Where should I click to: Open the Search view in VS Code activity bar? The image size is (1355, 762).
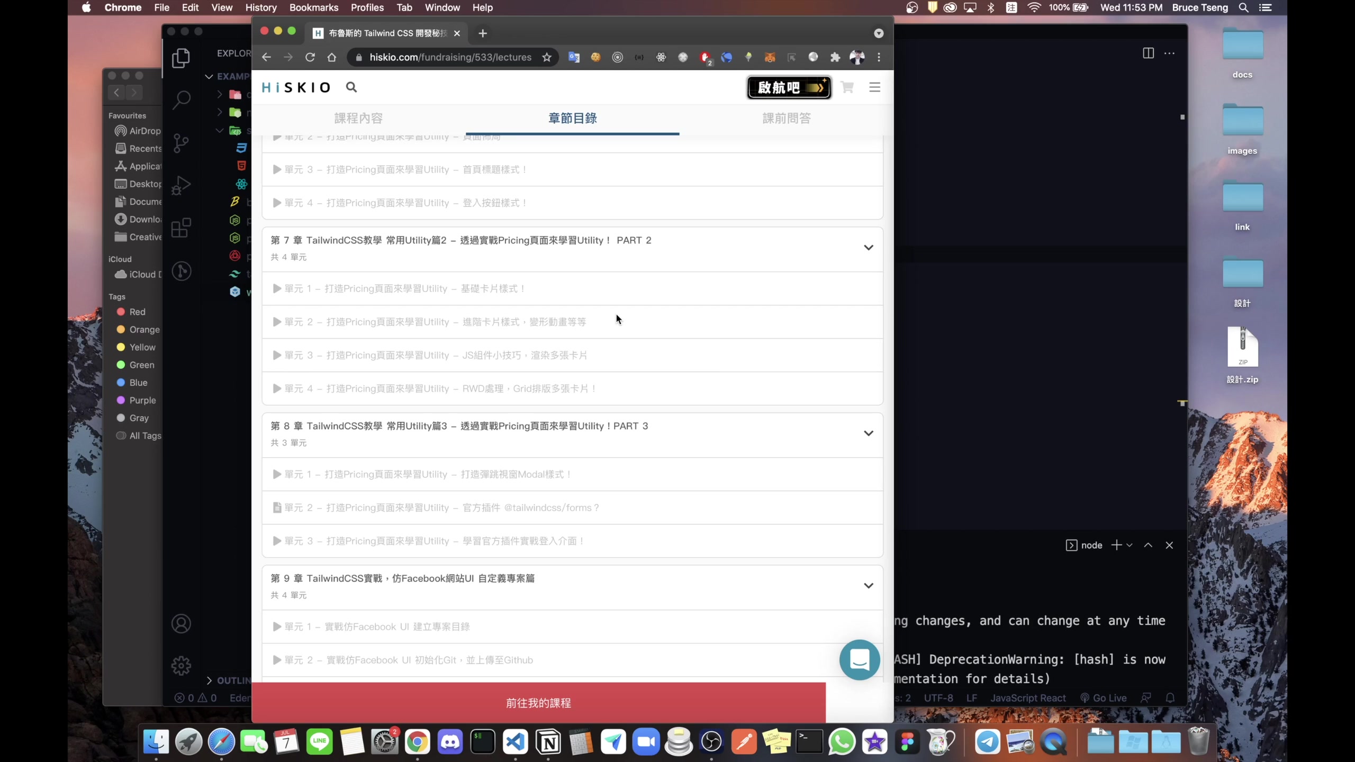[182, 99]
